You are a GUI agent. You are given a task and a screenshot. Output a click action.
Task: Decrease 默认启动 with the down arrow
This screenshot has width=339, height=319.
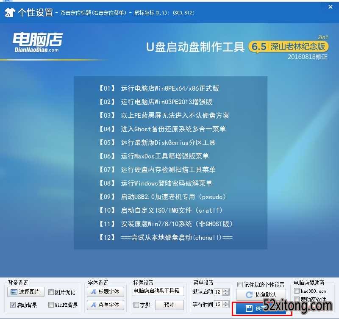coord(226,294)
